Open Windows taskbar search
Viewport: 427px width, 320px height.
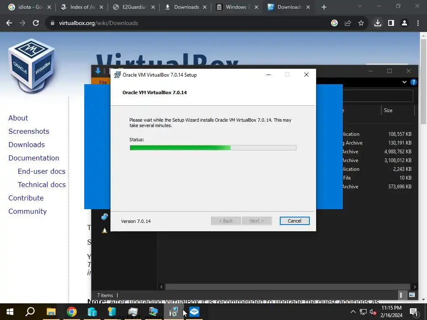tap(30, 312)
